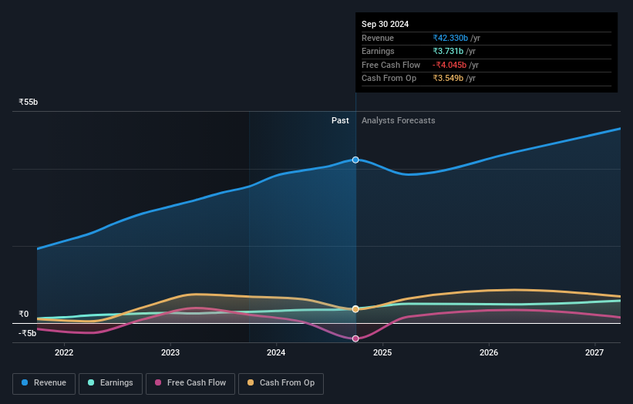Viewport: 633px width, 404px height.
Task: Click the ₹3.731b earnings value in the tooltip
Action: point(448,51)
